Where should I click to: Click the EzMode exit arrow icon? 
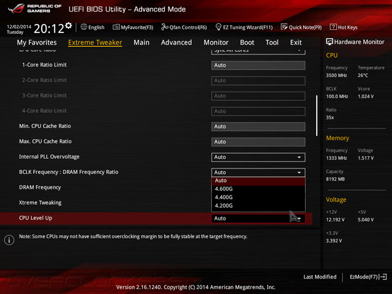(x=383, y=277)
